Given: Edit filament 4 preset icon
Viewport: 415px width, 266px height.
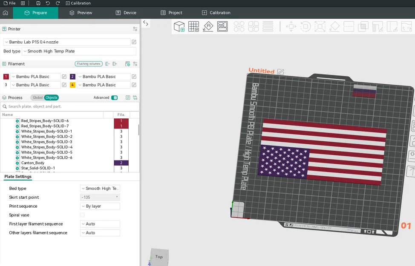Looking at the screenshot, I should point(134,85).
